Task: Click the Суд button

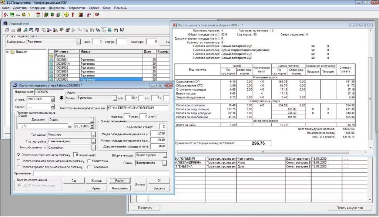Action: (x=74, y=180)
